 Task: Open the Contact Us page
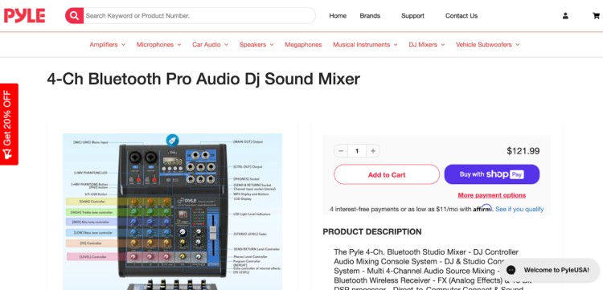461,16
